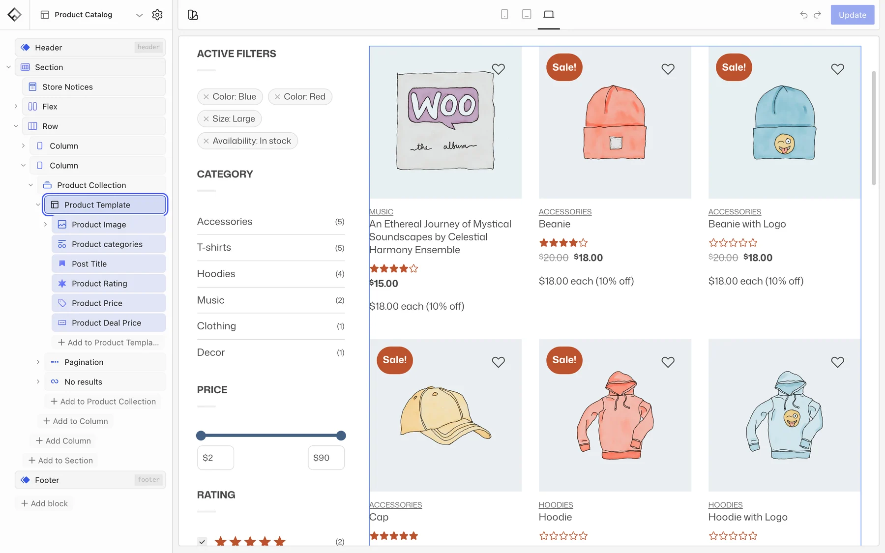The height and width of the screenshot is (553, 885).
Task: Expand the Flex block
Action: pyautogui.click(x=16, y=106)
